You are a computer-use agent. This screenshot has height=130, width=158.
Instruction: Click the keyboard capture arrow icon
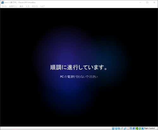[x=143, y=128]
